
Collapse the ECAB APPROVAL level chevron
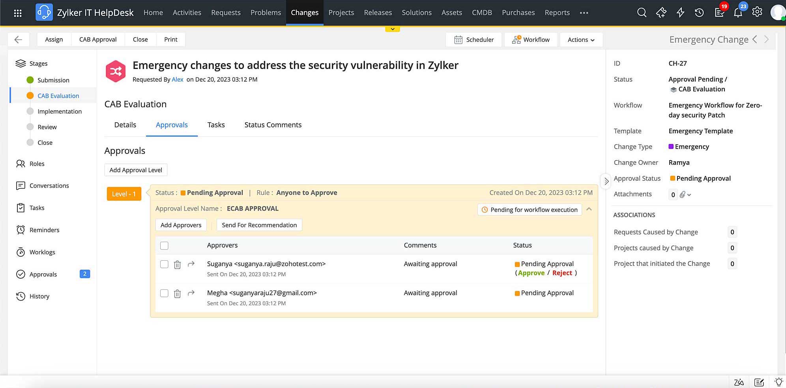point(589,209)
